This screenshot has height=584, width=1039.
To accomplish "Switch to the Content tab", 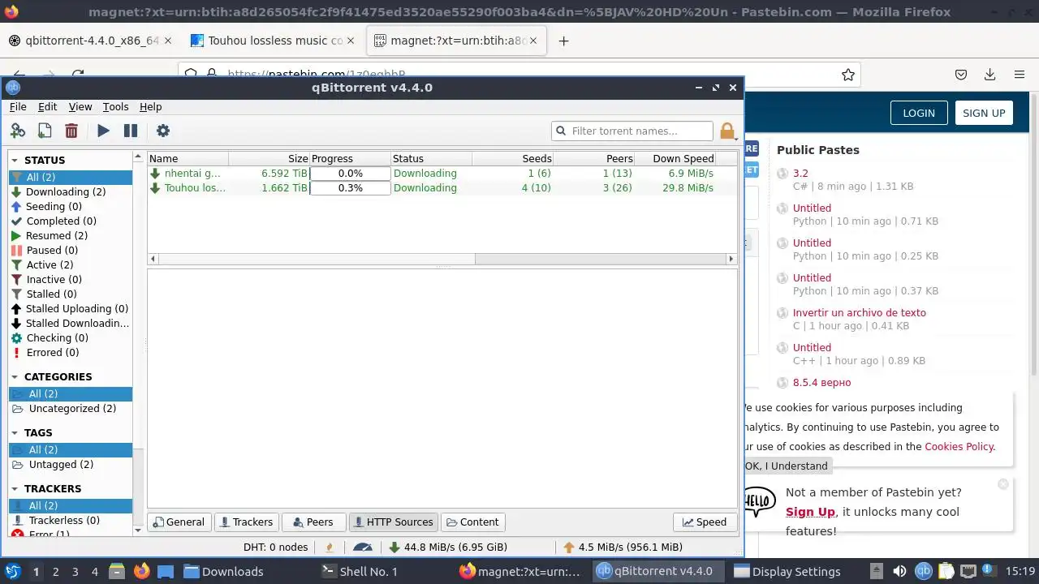I will click(472, 522).
